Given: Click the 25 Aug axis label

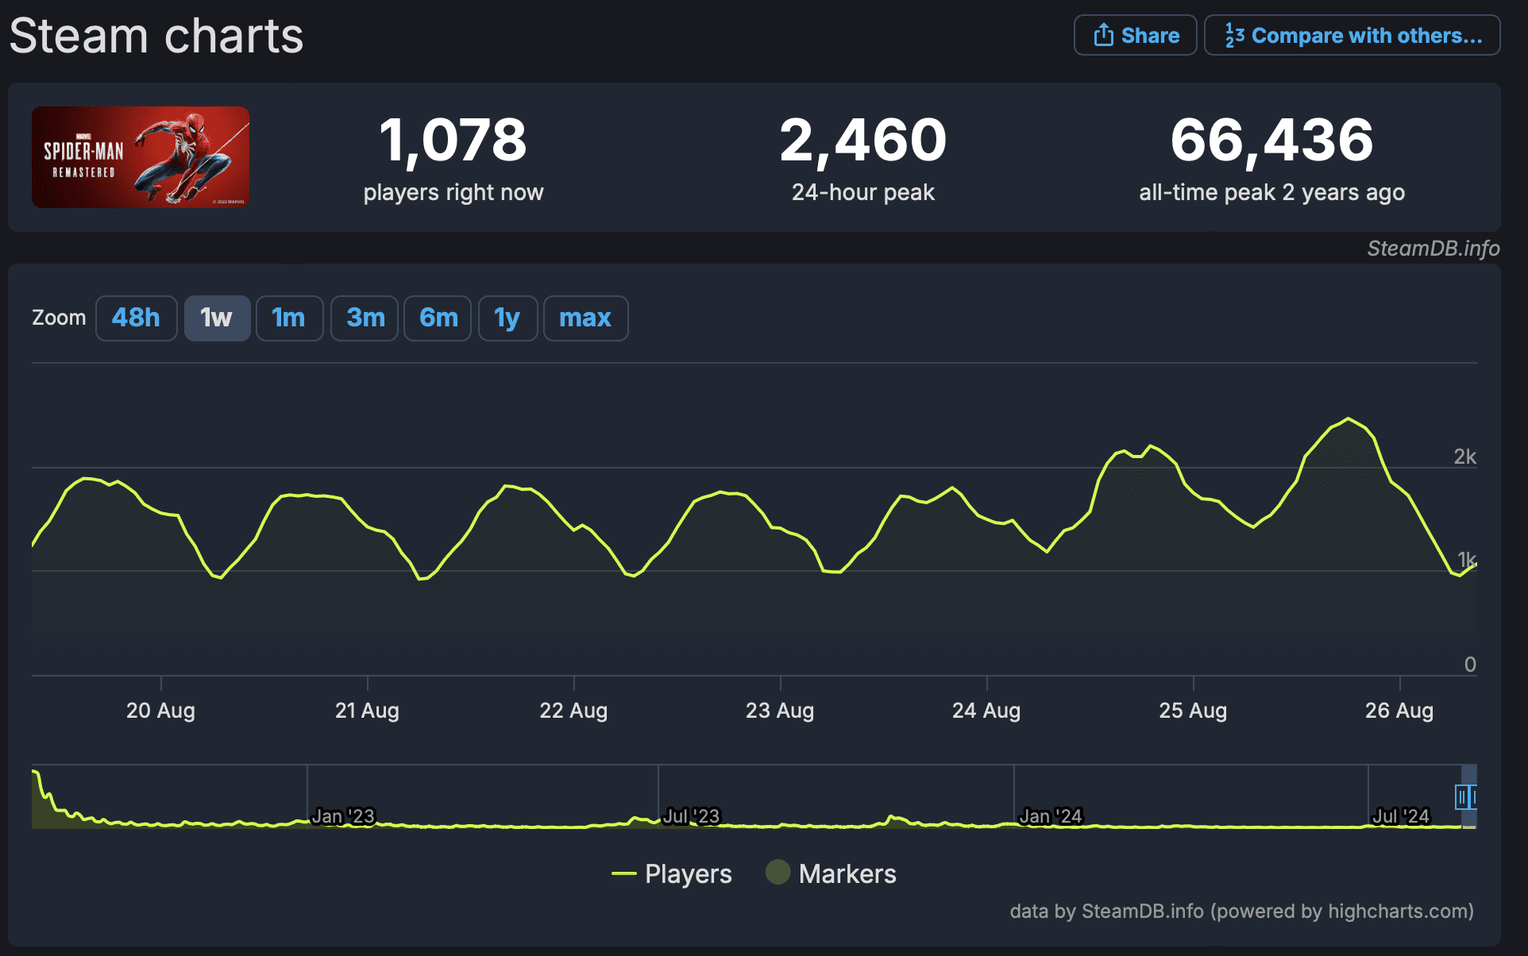Looking at the screenshot, I should click(x=1193, y=710).
